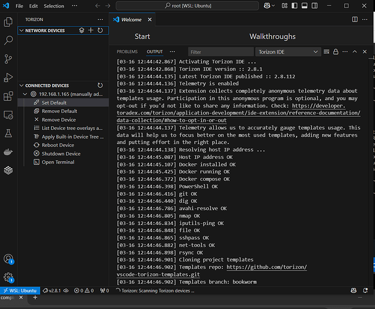Open the Manage gear menu

coord(9,277)
